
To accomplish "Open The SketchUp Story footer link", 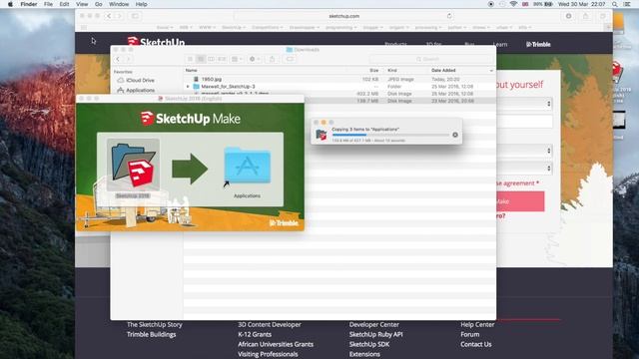I will pos(155,324).
